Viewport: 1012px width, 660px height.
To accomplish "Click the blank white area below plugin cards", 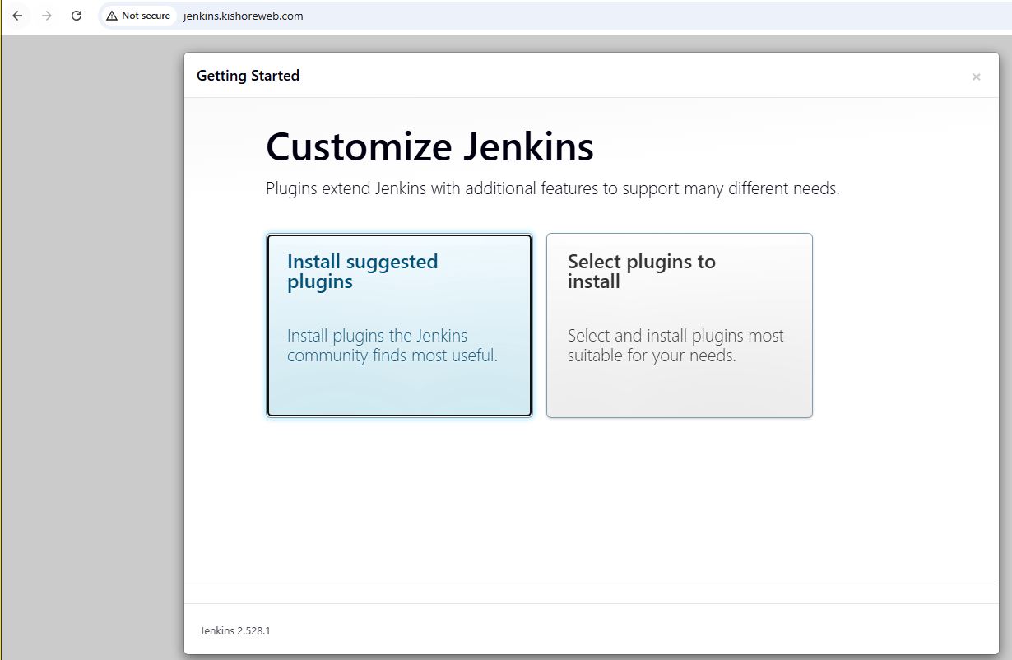I will tap(576, 502).
